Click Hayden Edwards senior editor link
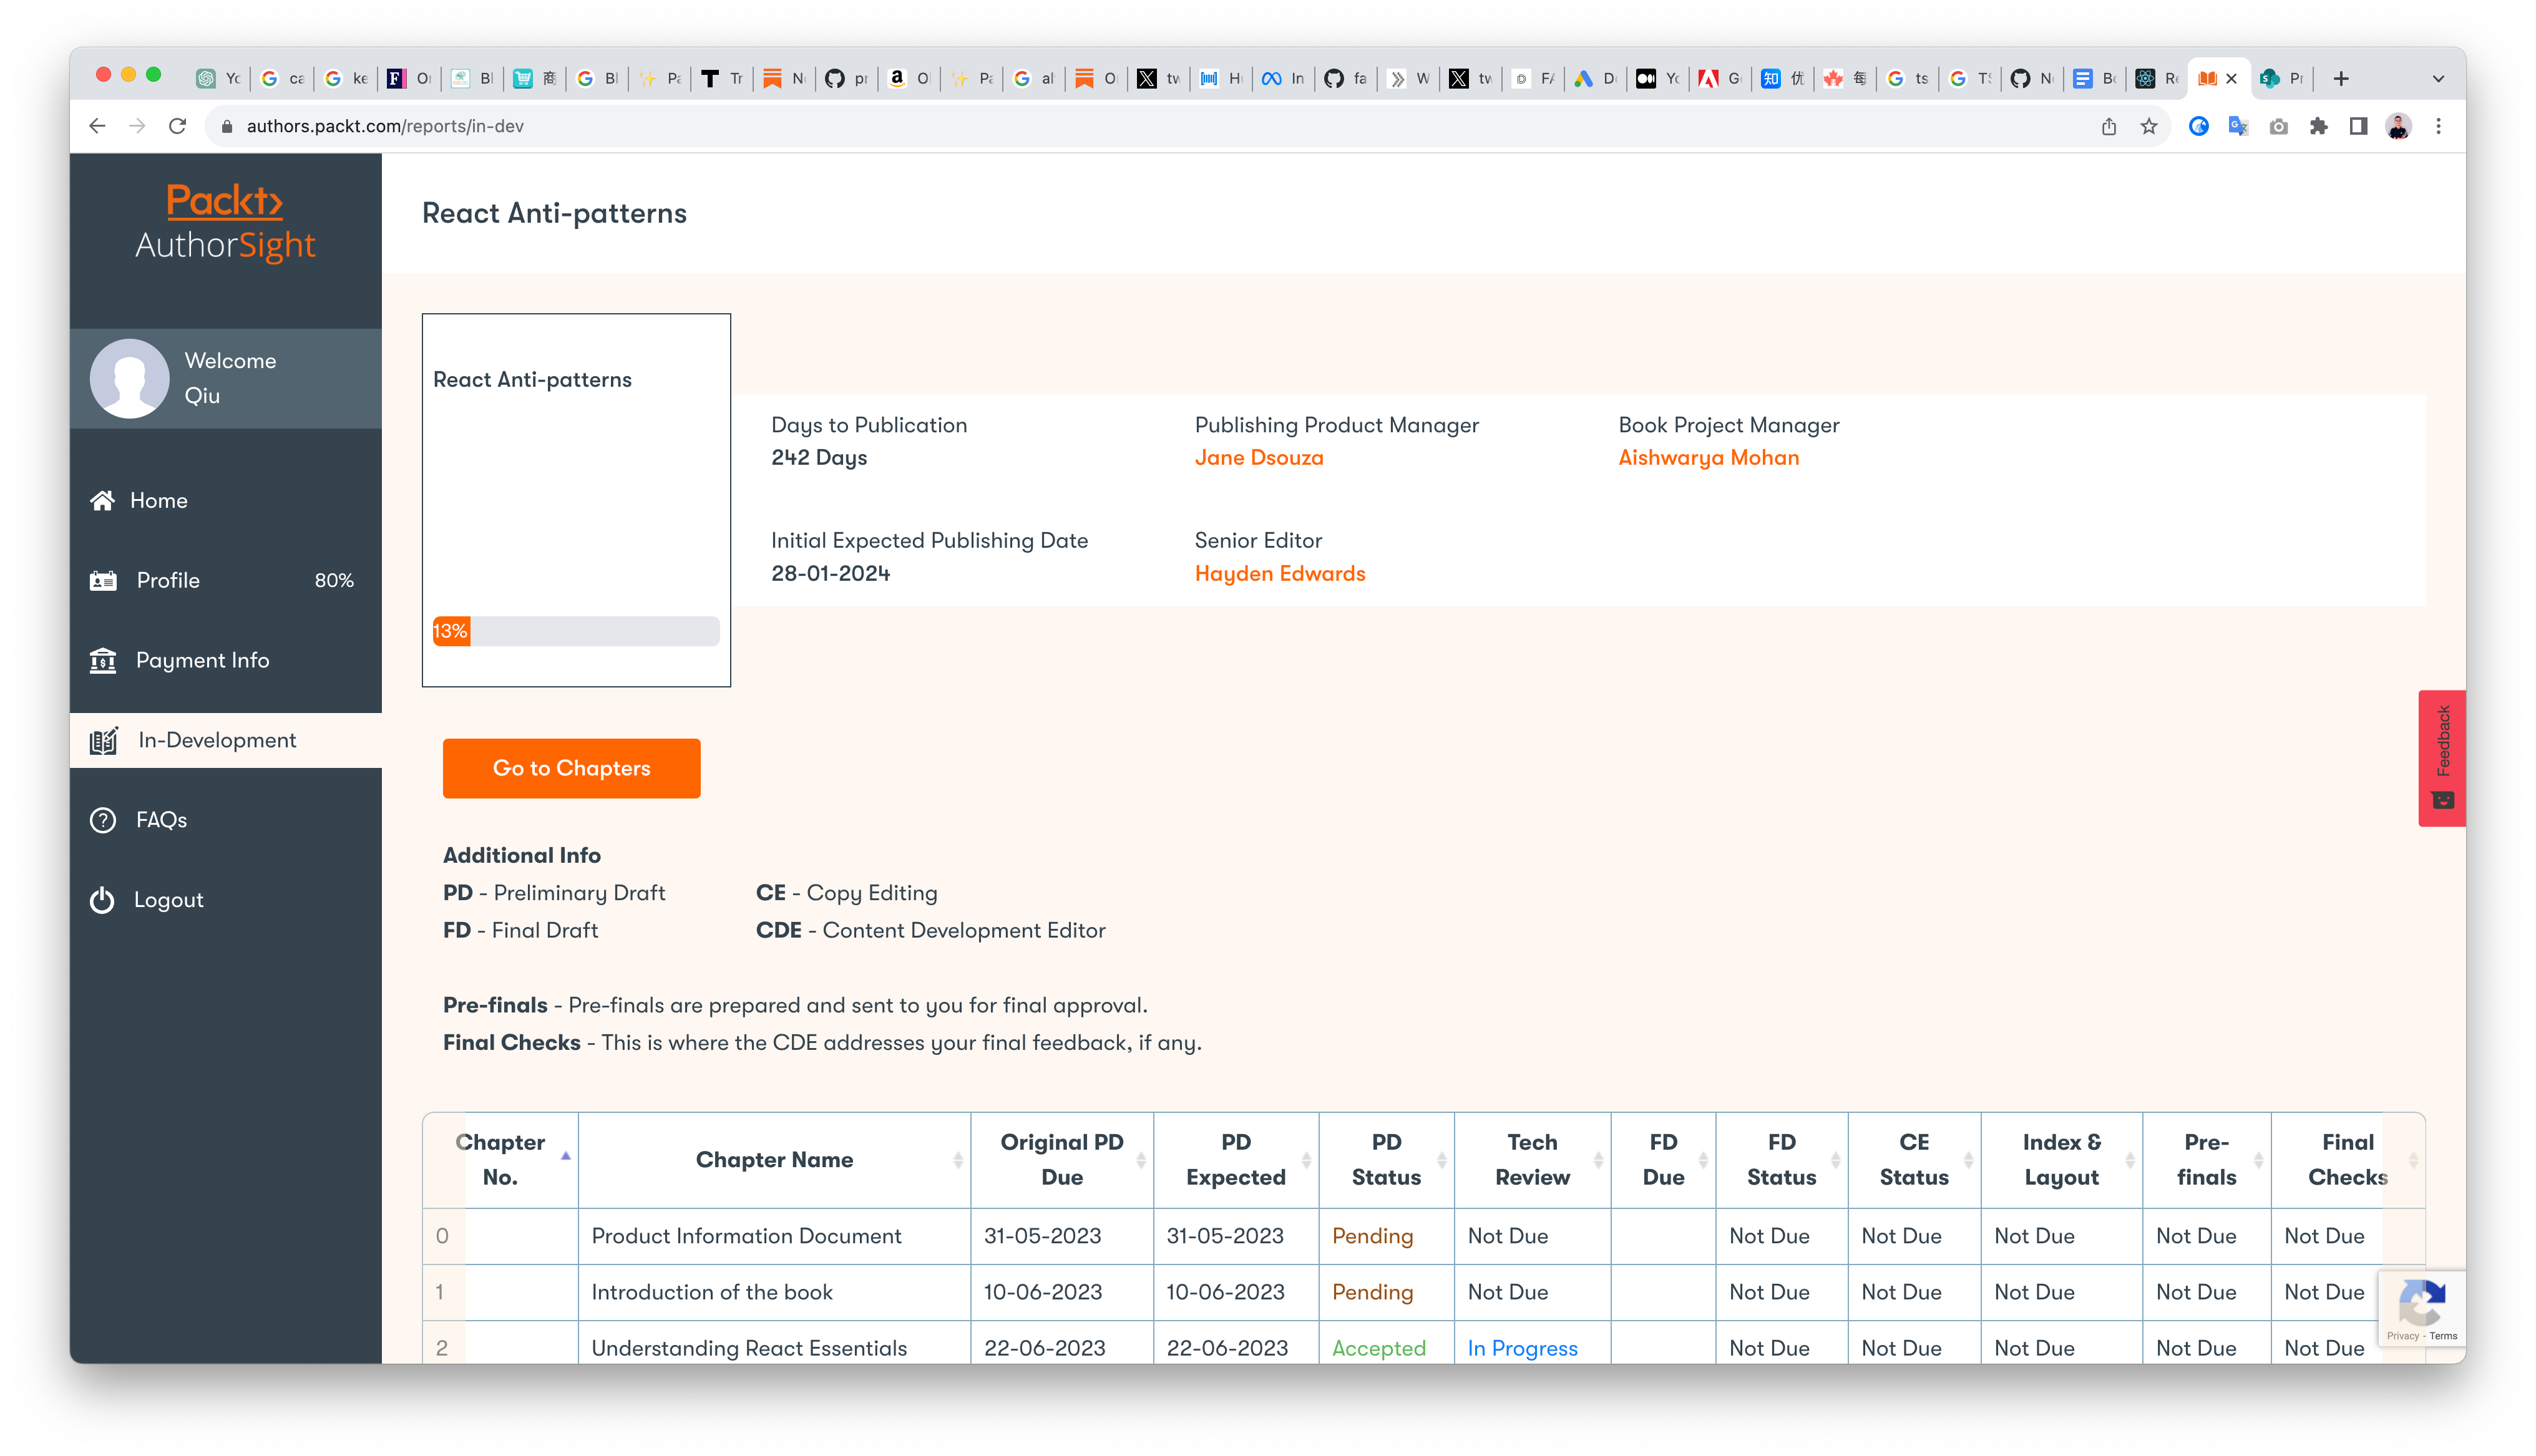This screenshot has width=2536, height=1456. 1280,574
